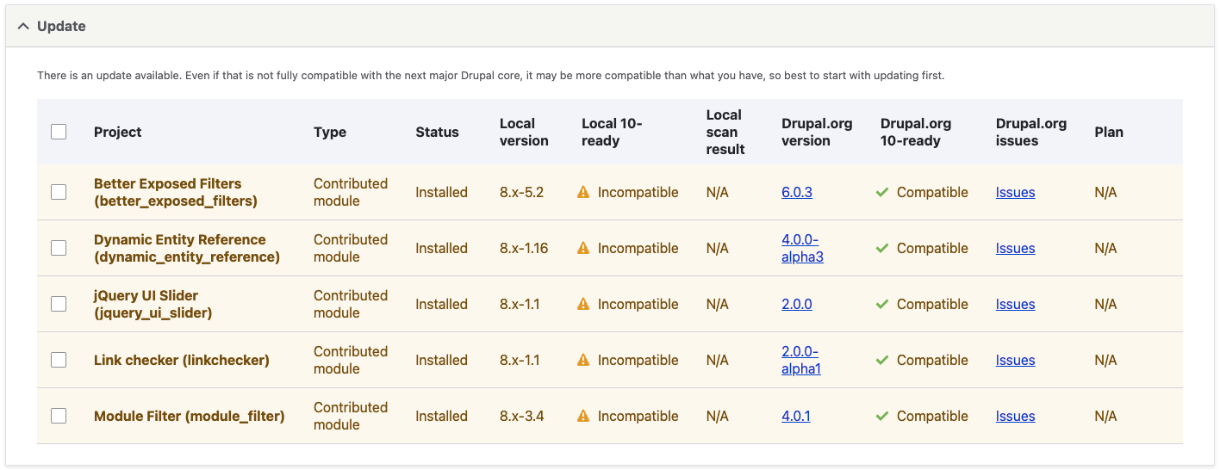Viewport: 1220px width, 470px height.
Task: Check the jQuery UI Slider row checkbox
Action: point(59,304)
